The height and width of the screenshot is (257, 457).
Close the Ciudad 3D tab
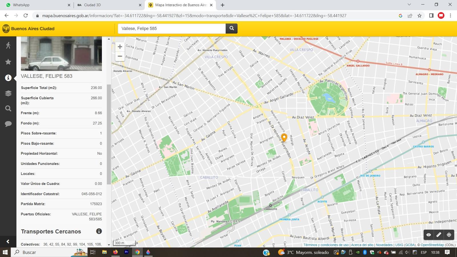point(140,5)
